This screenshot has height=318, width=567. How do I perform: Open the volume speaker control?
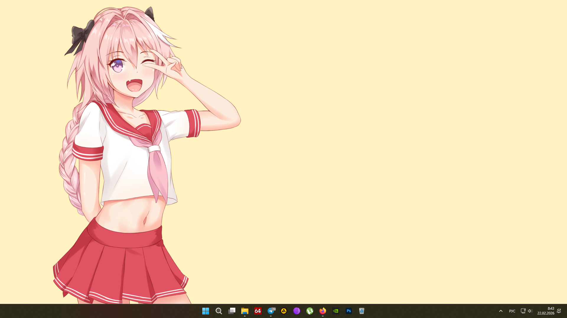pos(530,311)
